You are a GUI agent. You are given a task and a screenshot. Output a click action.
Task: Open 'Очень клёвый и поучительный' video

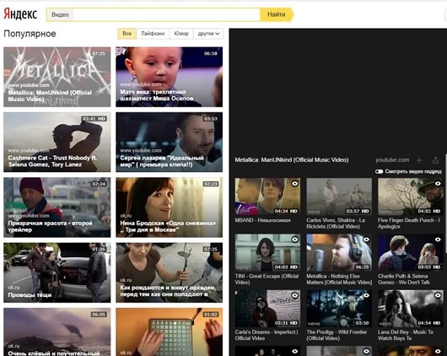coord(57,332)
